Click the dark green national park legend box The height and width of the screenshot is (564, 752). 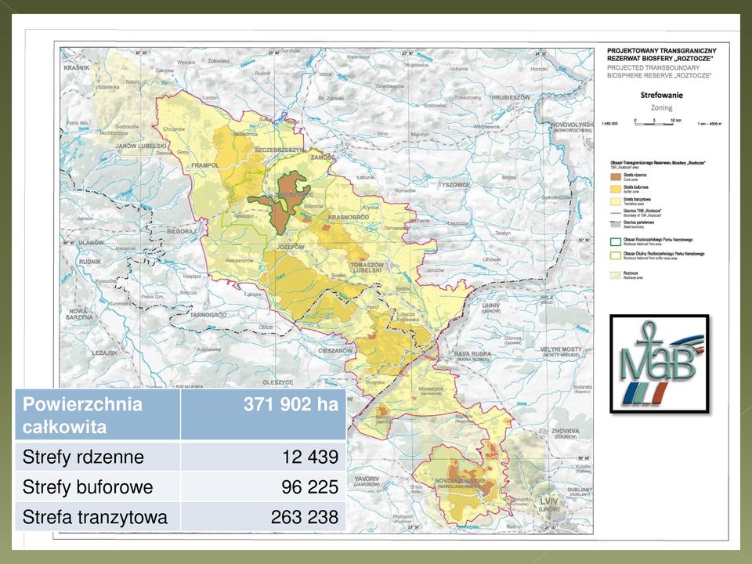(616, 242)
